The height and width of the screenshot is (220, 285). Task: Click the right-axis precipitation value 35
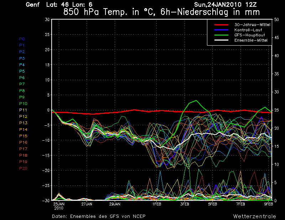(276, 74)
